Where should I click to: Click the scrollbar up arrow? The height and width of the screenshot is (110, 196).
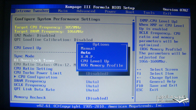133,20
